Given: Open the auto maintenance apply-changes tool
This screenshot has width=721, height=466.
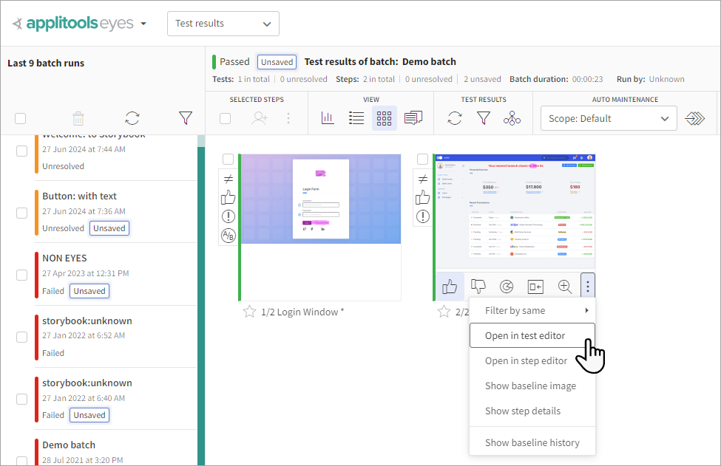Looking at the screenshot, I should [694, 117].
